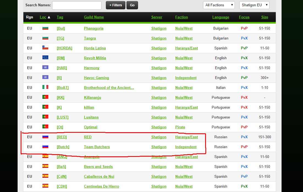Open the Horda Latina guild link
303x192 pixels.
point(95,48)
